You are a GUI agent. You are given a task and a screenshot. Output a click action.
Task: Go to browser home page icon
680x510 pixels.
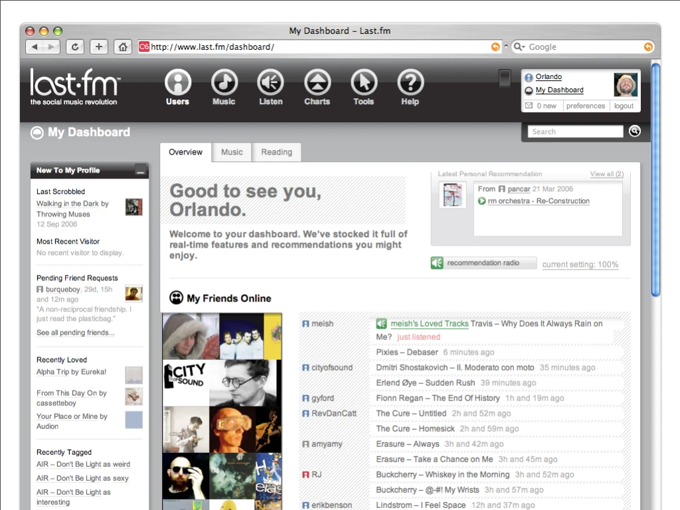point(123,47)
